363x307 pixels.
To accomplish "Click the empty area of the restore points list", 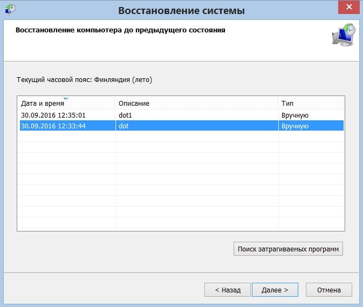I will (x=181, y=181).
